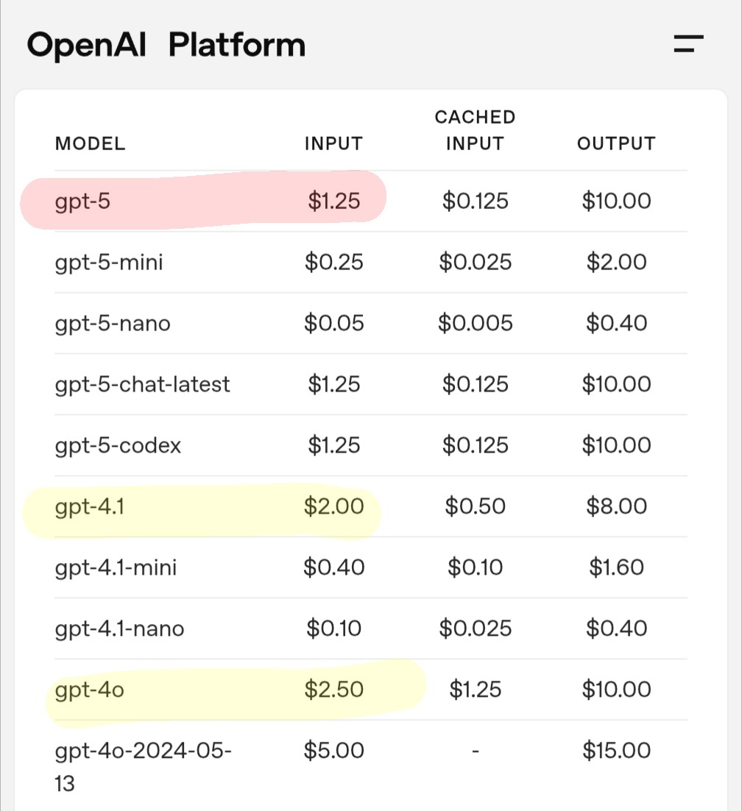Select the highlighted gpt-4o model name
The height and width of the screenshot is (811, 742).
(90, 690)
